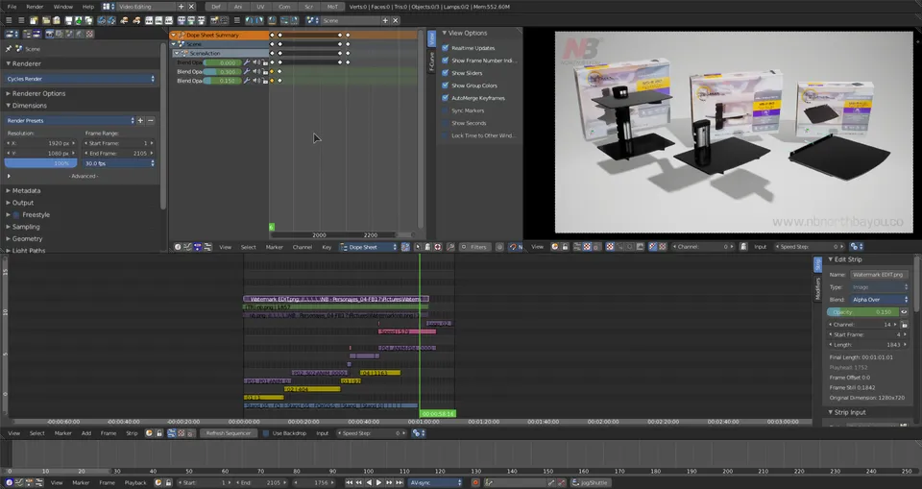The image size is (922, 489).
Task: Select the Watermark EDIT.png strip
Action: tap(336, 299)
